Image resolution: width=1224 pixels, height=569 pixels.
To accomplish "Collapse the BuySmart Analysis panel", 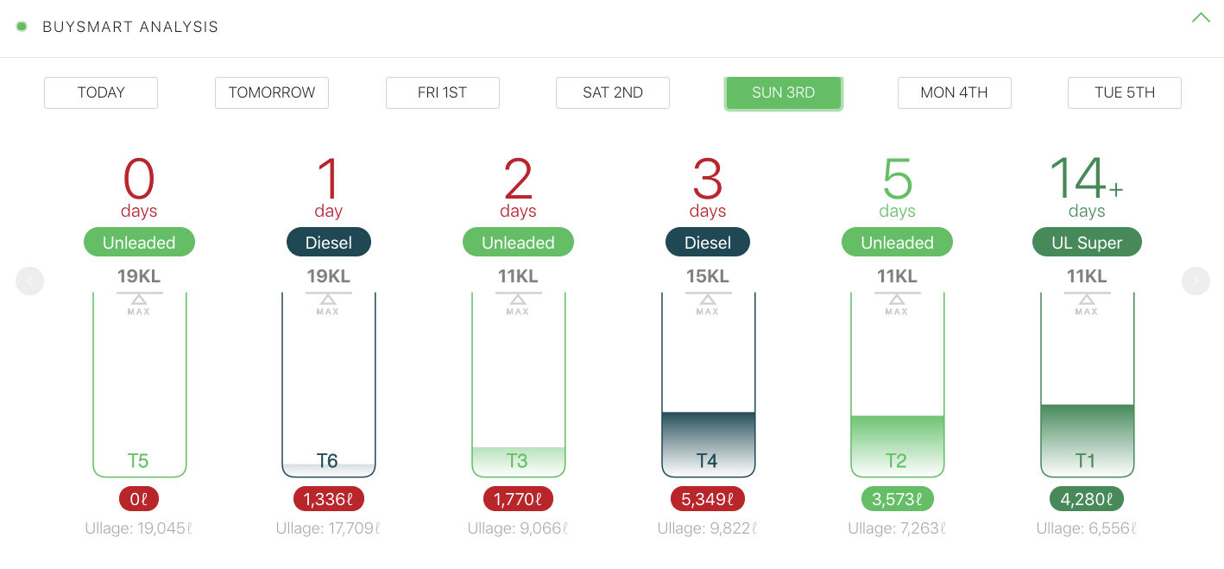I will click(1201, 18).
